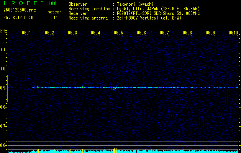This screenshot has height=153, width=241.
Task: Click the yellow meteor marker between 0503 and 0504
Action: [82, 151]
